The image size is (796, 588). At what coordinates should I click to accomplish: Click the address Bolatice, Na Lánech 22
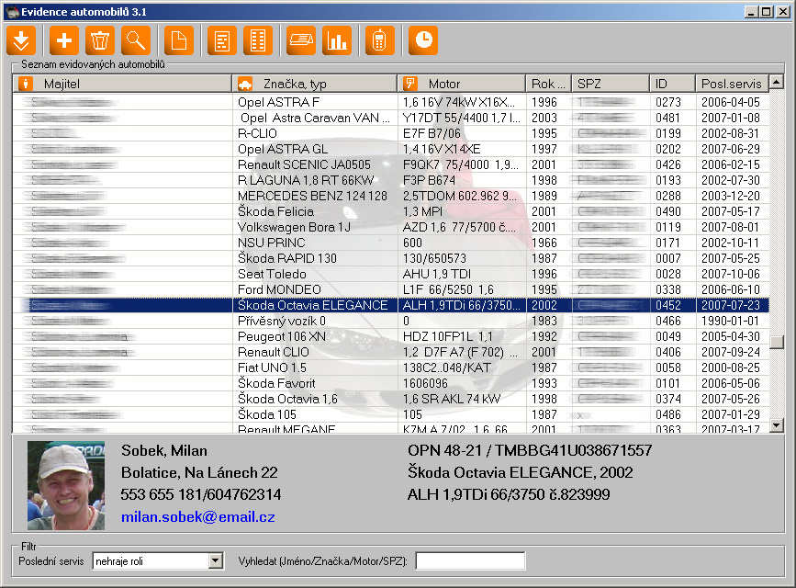(199, 472)
